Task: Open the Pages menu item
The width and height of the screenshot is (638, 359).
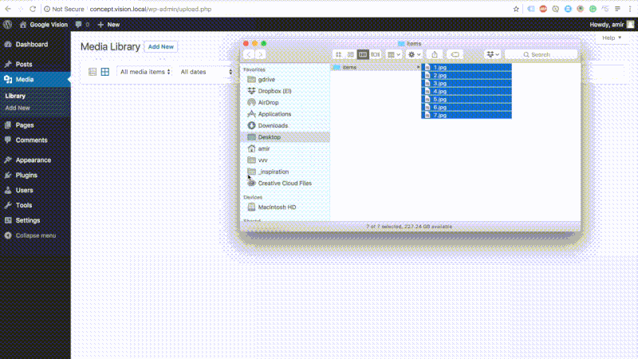Action: click(x=25, y=125)
